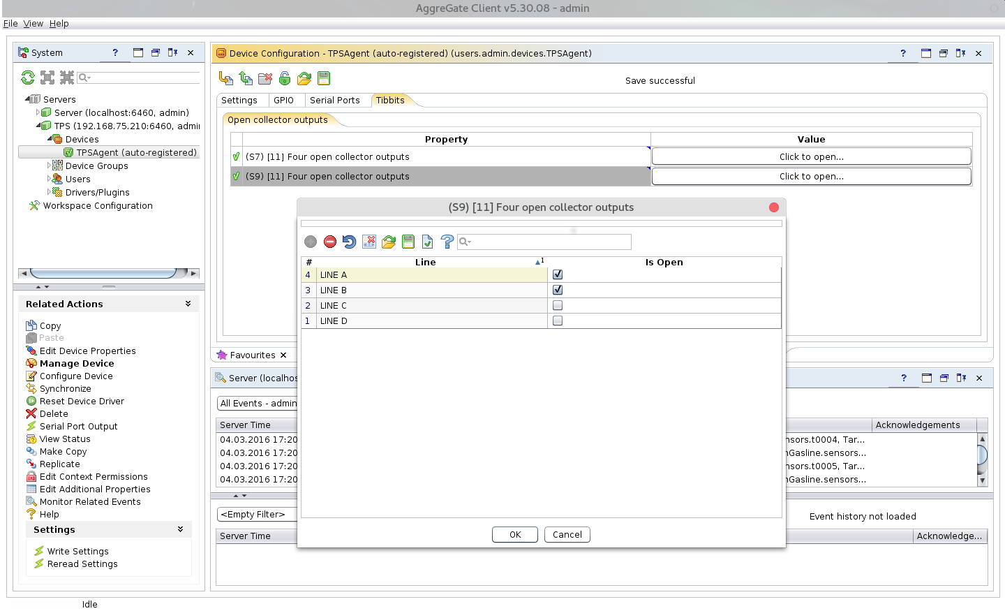The height and width of the screenshot is (611, 1005).
Task: Expand the Device Groups tree node
Action: click(x=49, y=165)
